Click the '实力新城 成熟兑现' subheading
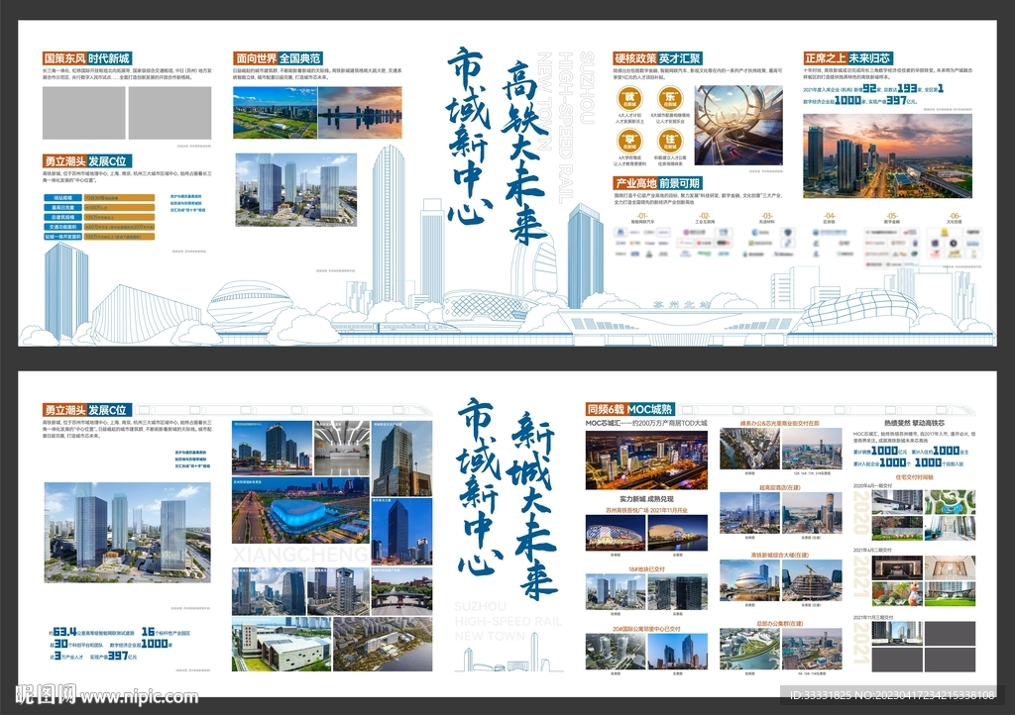The image size is (1015, 715). tap(646, 499)
